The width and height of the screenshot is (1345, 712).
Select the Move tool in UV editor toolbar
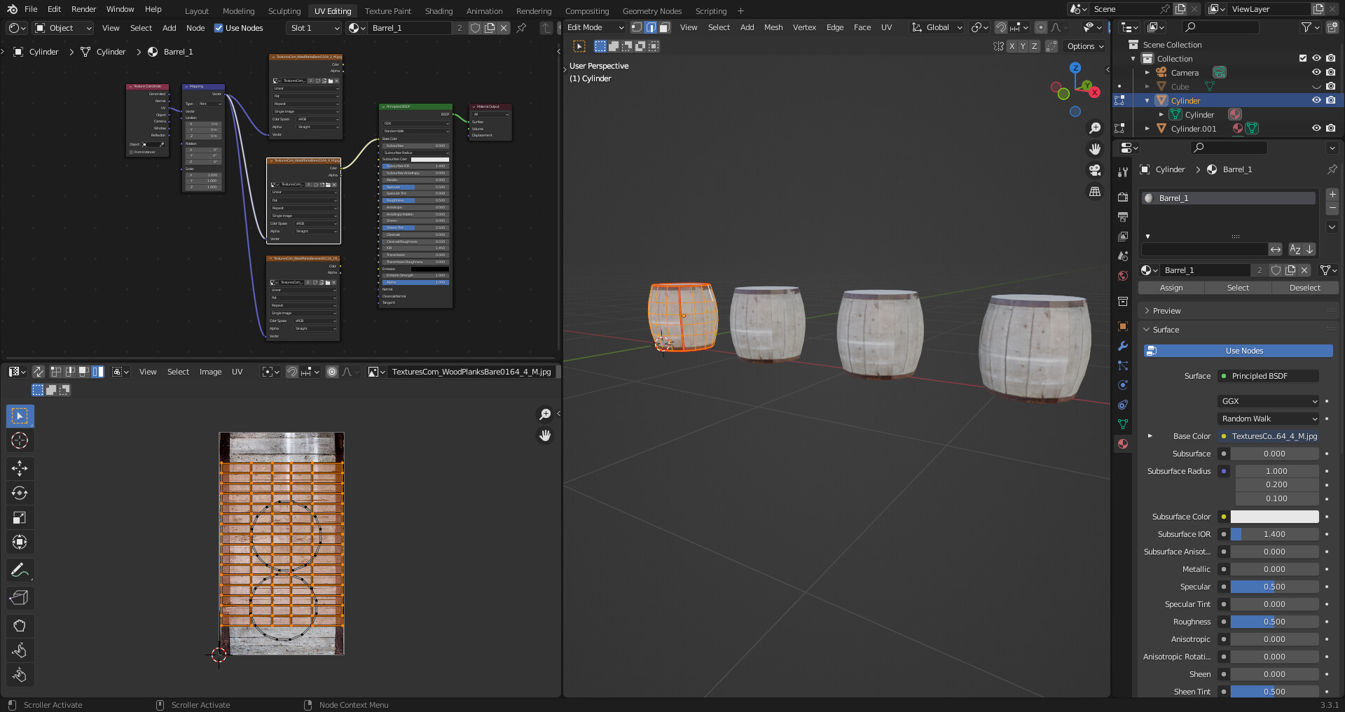pos(20,468)
